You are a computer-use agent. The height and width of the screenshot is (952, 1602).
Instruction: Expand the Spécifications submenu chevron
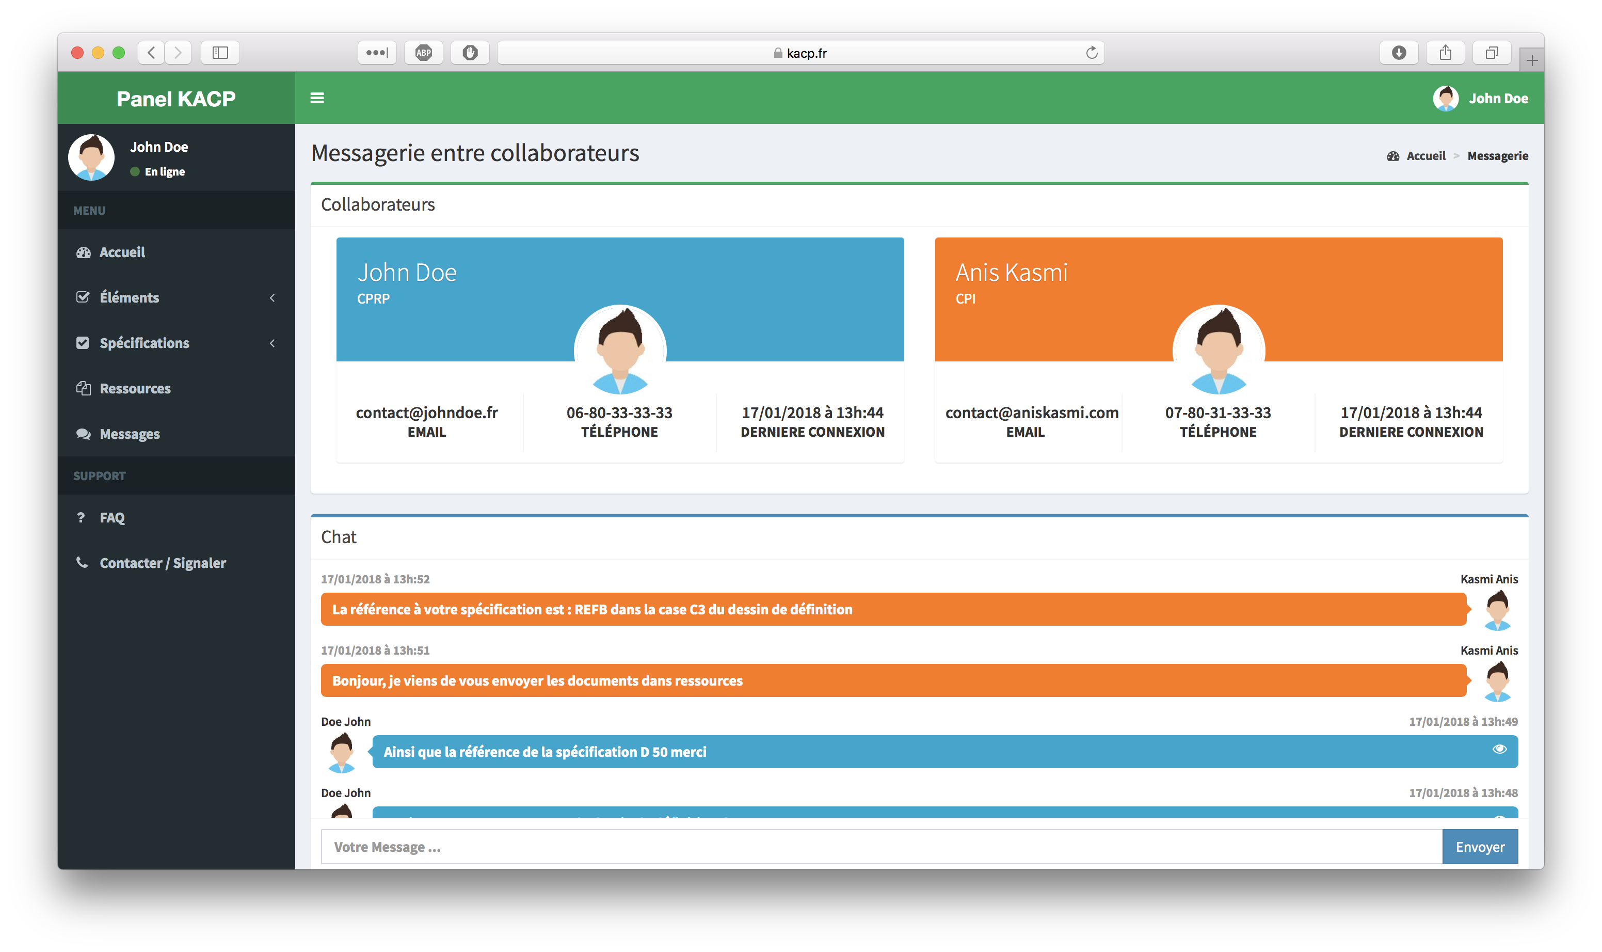click(x=273, y=343)
